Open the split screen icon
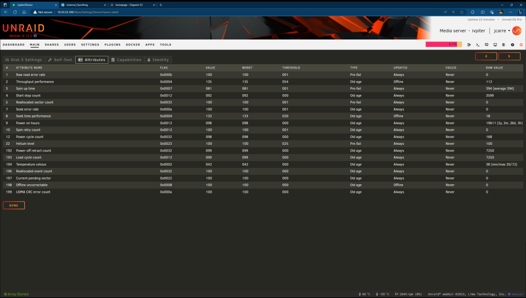The height and width of the screenshot is (298, 526). click(482, 12)
